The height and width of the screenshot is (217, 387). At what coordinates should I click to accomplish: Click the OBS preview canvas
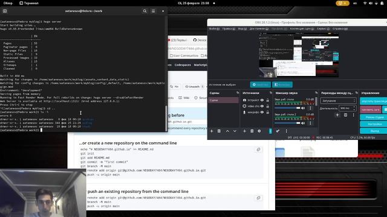pos(299,55)
